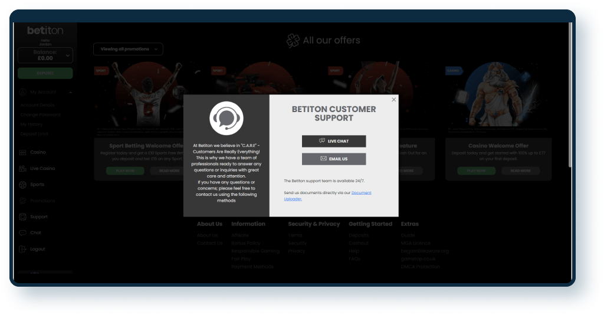Open the Viewing all promotions dropdown
Viewport: 604px width, 315px height.
pos(128,49)
